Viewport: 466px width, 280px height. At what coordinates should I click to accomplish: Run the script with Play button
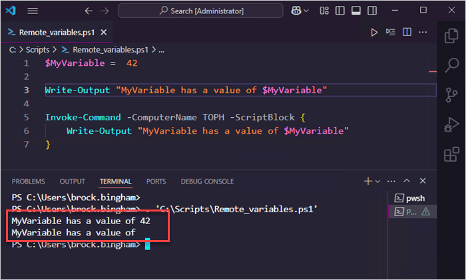point(374,32)
